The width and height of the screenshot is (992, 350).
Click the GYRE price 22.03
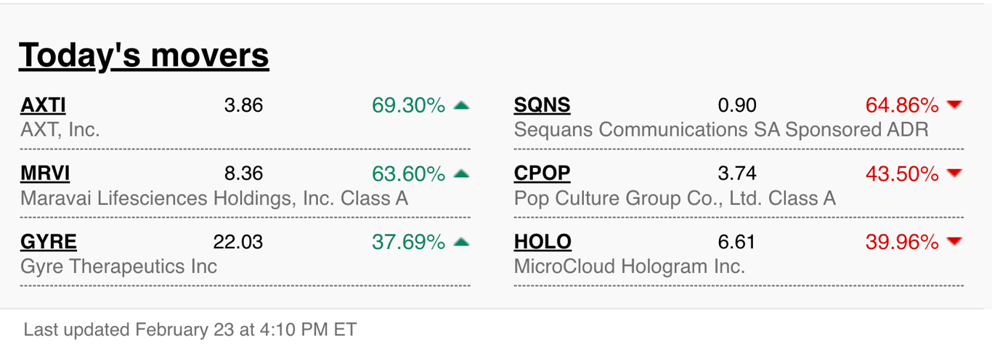tap(238, 242)
